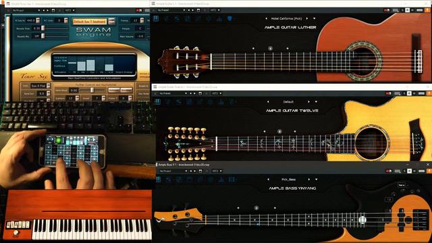Click the bar-chart icon in Ample Guitar Luther
The width and height of the screenshot is (432, 243).
219,19
